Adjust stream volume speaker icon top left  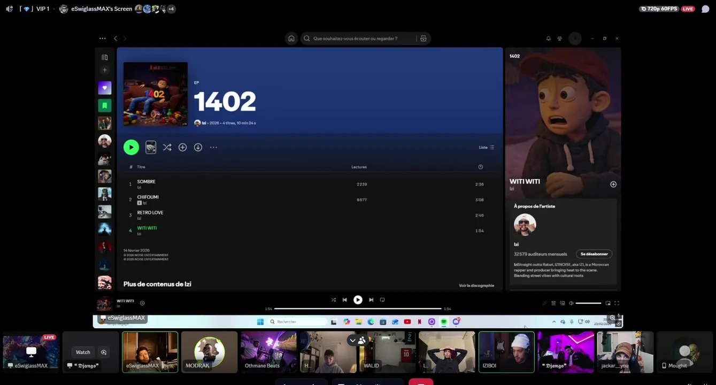tap(9, 9)
